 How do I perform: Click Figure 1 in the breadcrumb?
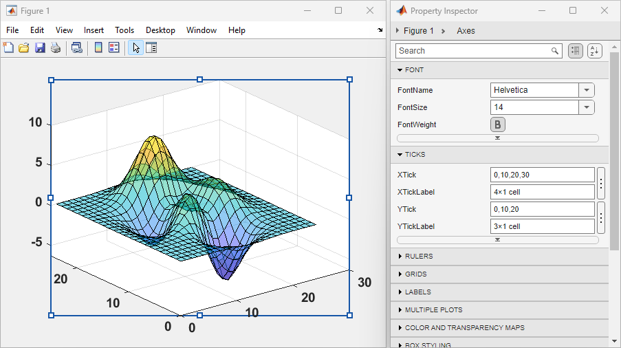click(418, 31)
